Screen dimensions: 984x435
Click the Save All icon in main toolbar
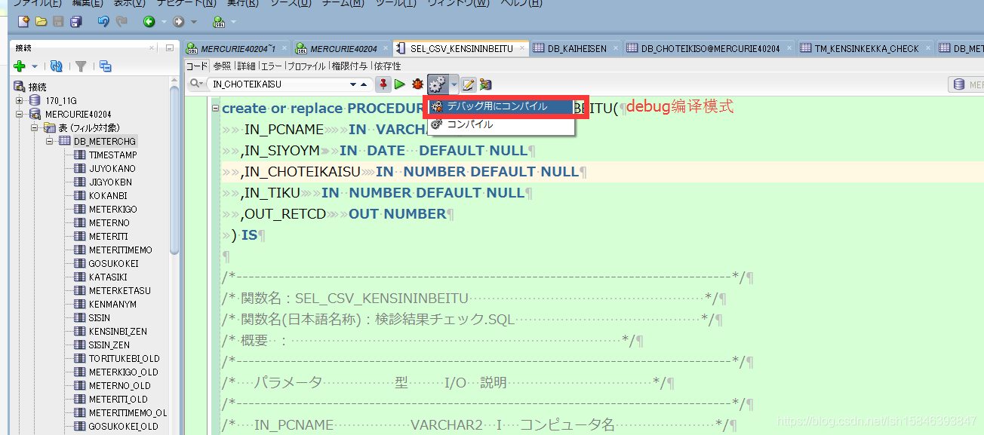click(75, 22)
